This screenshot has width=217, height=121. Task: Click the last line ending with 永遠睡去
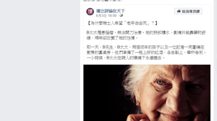[x=126, y=58]
